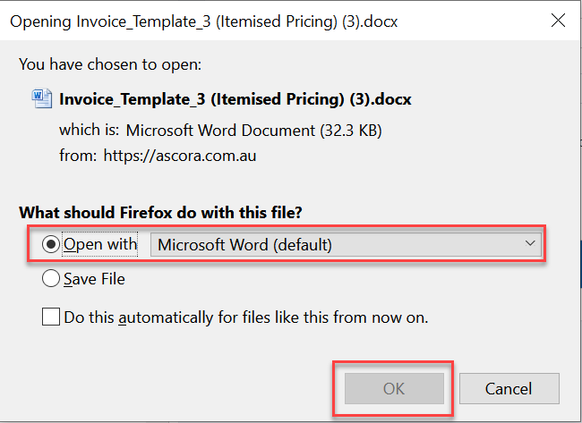This screenshot has width=582, height=423.
Task: Click the 'Open with' label text
Action: tap(100, 245)
